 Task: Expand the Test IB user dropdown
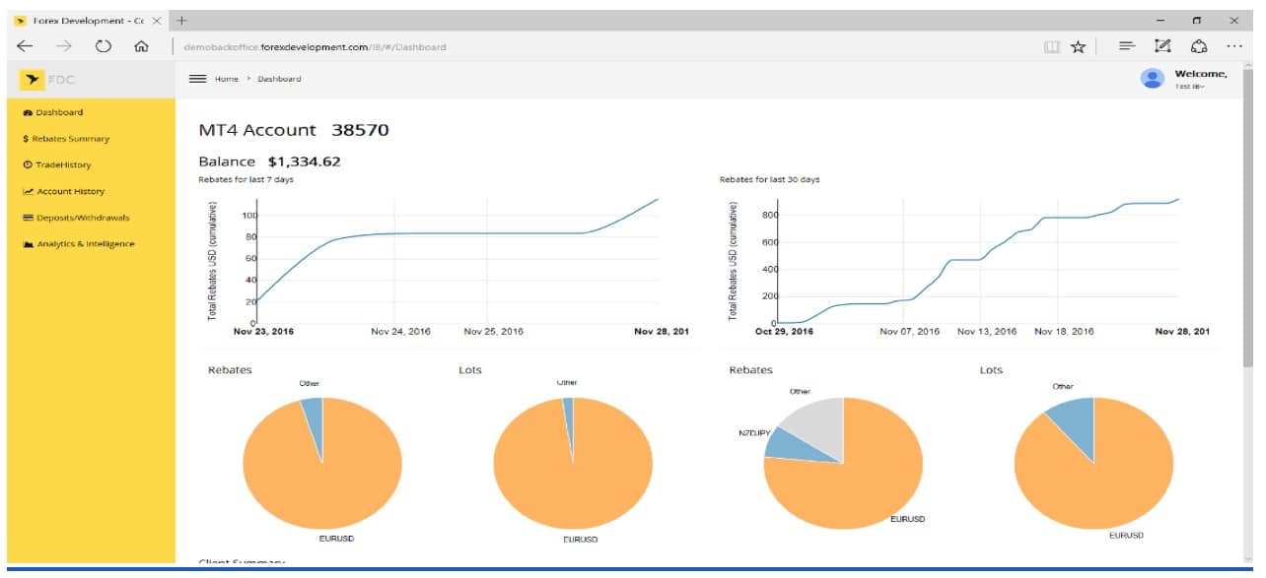click(1189, 87)
